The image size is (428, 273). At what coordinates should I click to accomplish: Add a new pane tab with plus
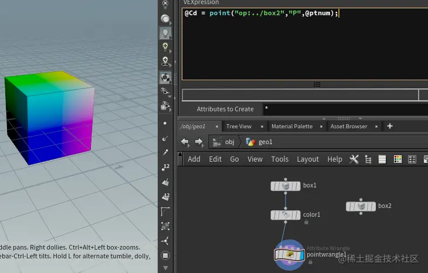(390, 126)
